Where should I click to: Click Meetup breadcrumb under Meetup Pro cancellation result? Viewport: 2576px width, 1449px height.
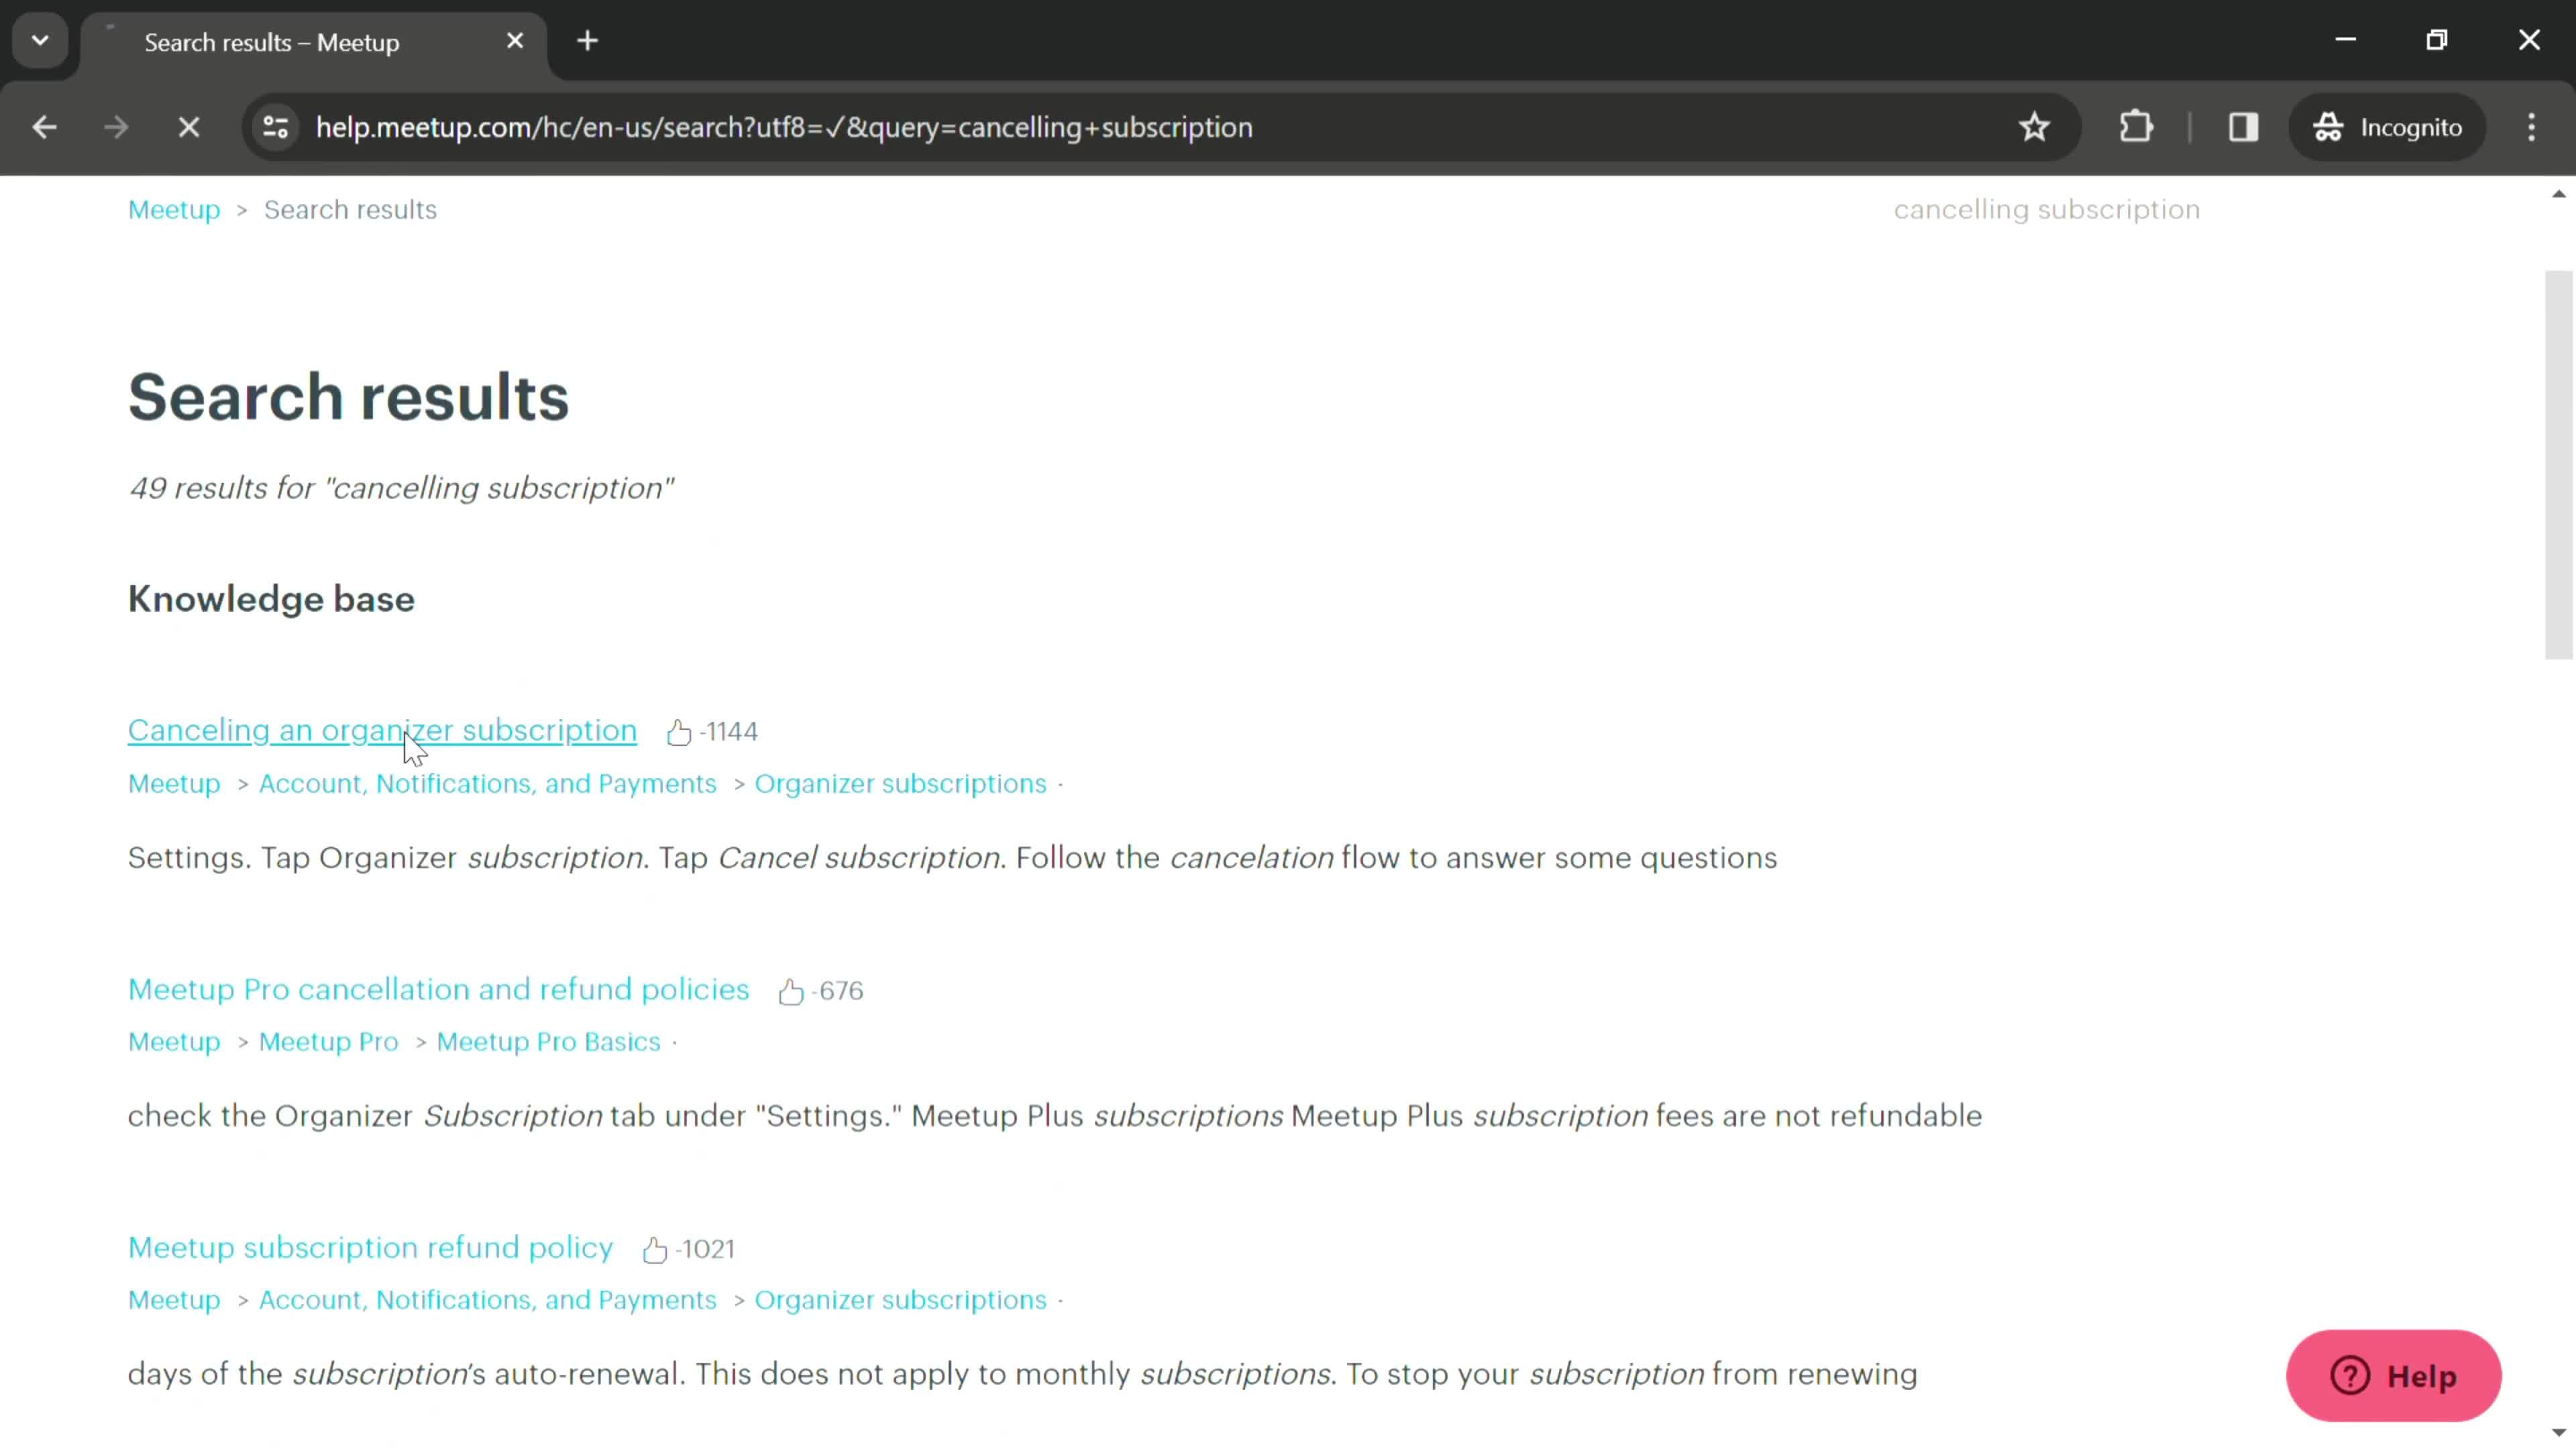point(174,1042)
